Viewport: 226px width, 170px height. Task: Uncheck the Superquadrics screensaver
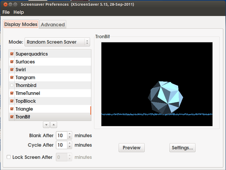point(12,54)
